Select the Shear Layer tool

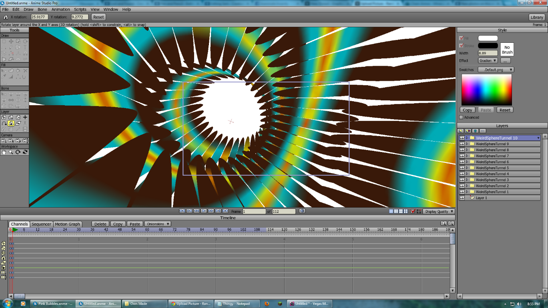pyautogui.click(x=18, y=123)
